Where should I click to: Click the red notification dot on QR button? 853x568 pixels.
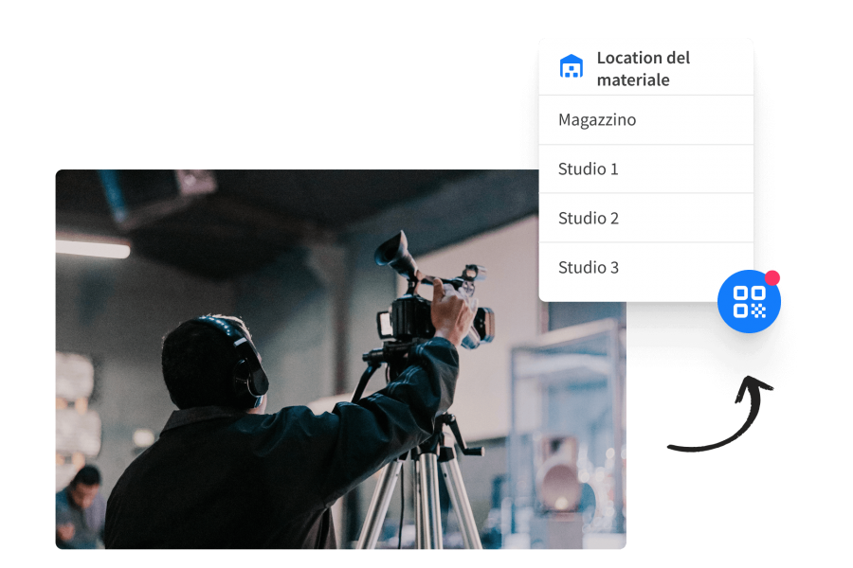pyautogui.click(x=772, y=277)
